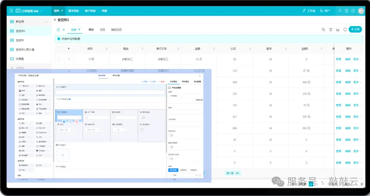The width and height of the screenshot is (370, 196).
Task: Open the 档案 top navigation tab
Action: click(x=104, y=11)
